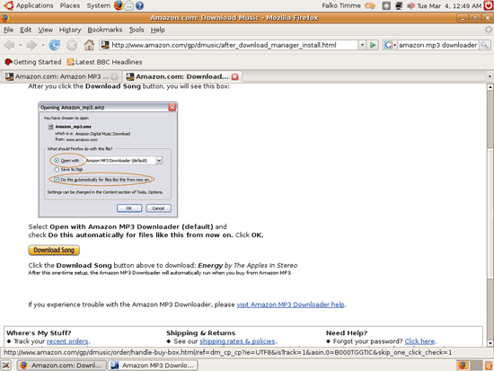Open the Places menu

(70, 5)
